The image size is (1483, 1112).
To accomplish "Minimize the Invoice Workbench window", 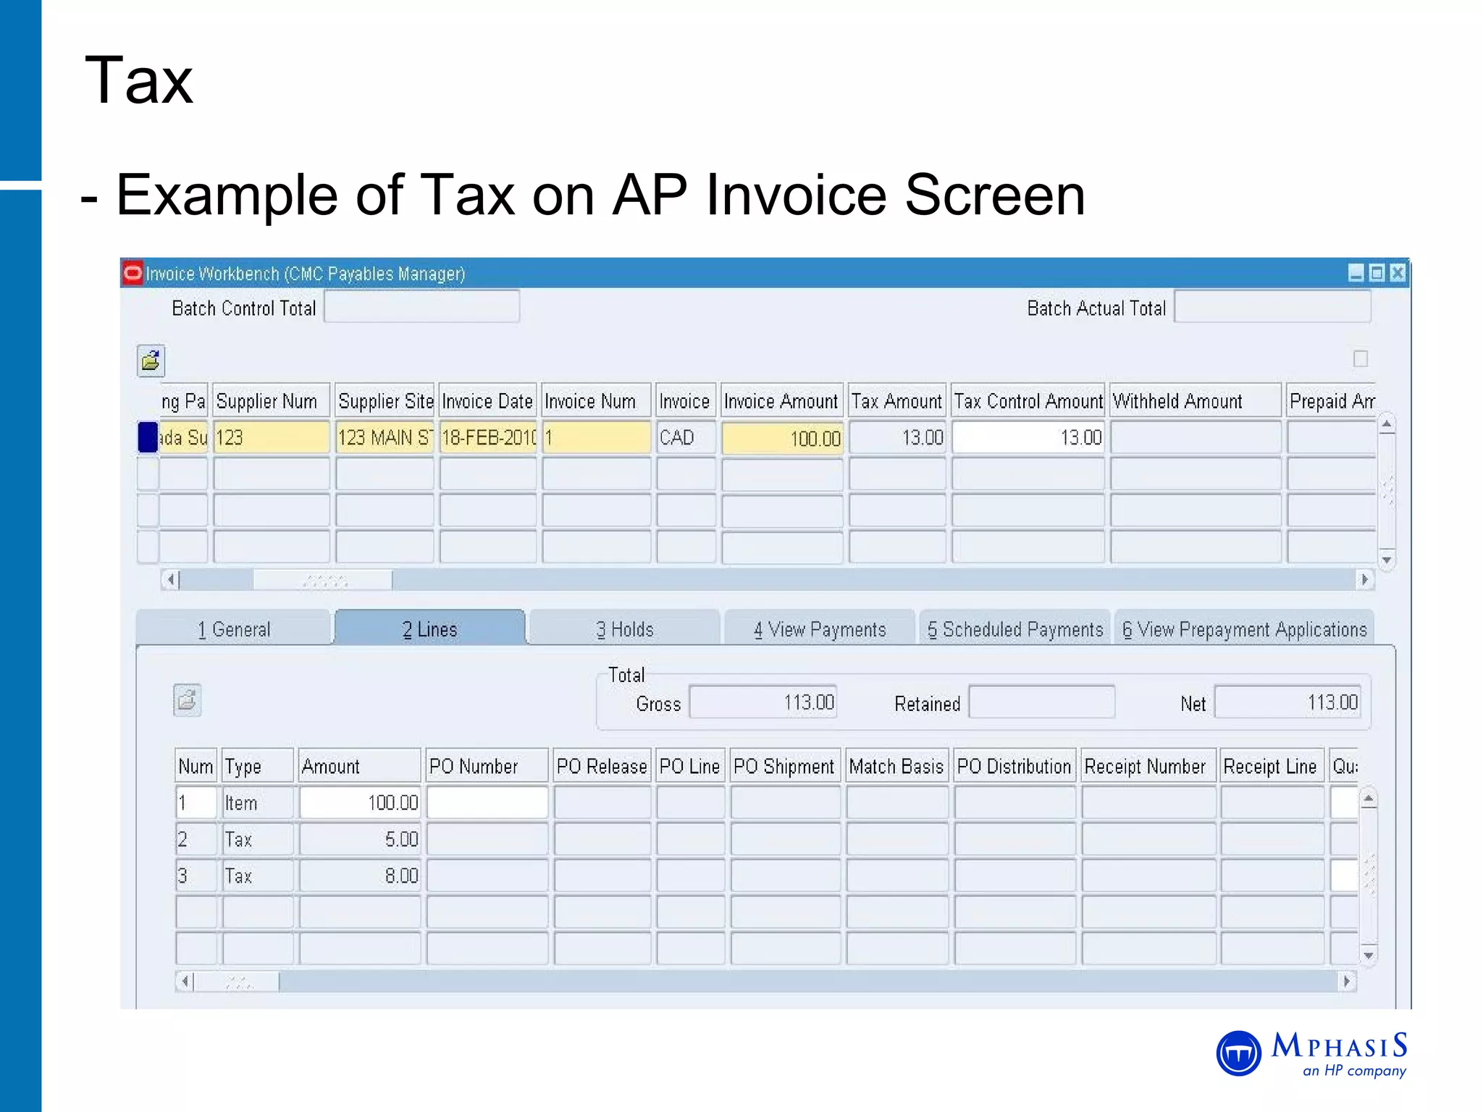I will [1356, 273].
